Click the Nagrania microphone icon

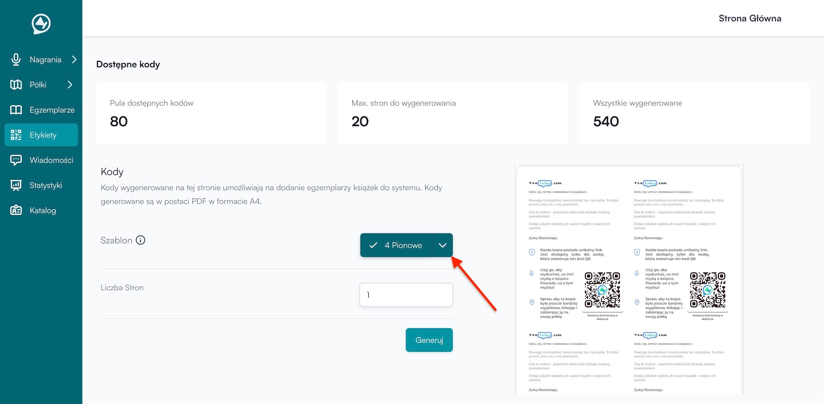click(x=16, y=60)
